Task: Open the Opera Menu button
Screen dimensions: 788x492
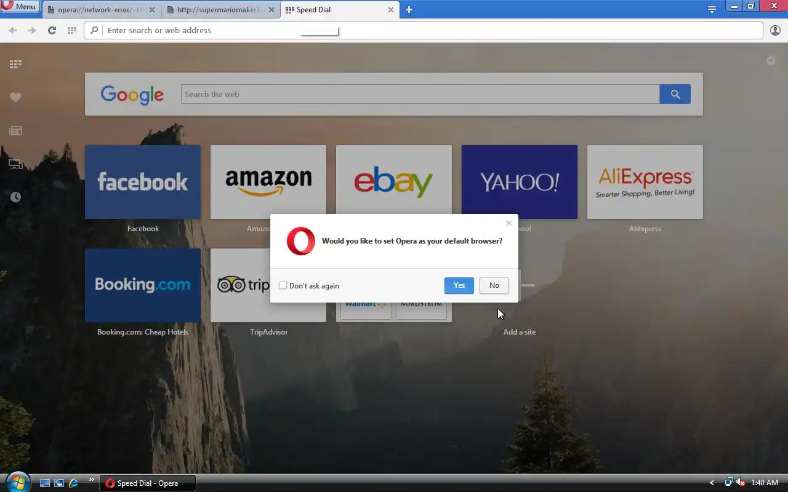Action: pyautogui.click(x=20, y=7)
